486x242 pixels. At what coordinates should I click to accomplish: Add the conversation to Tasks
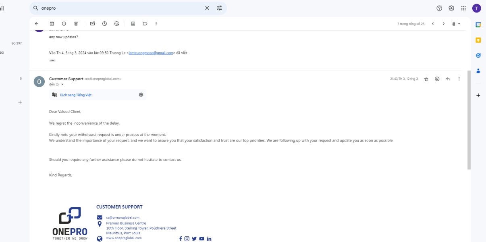(116, 24)
